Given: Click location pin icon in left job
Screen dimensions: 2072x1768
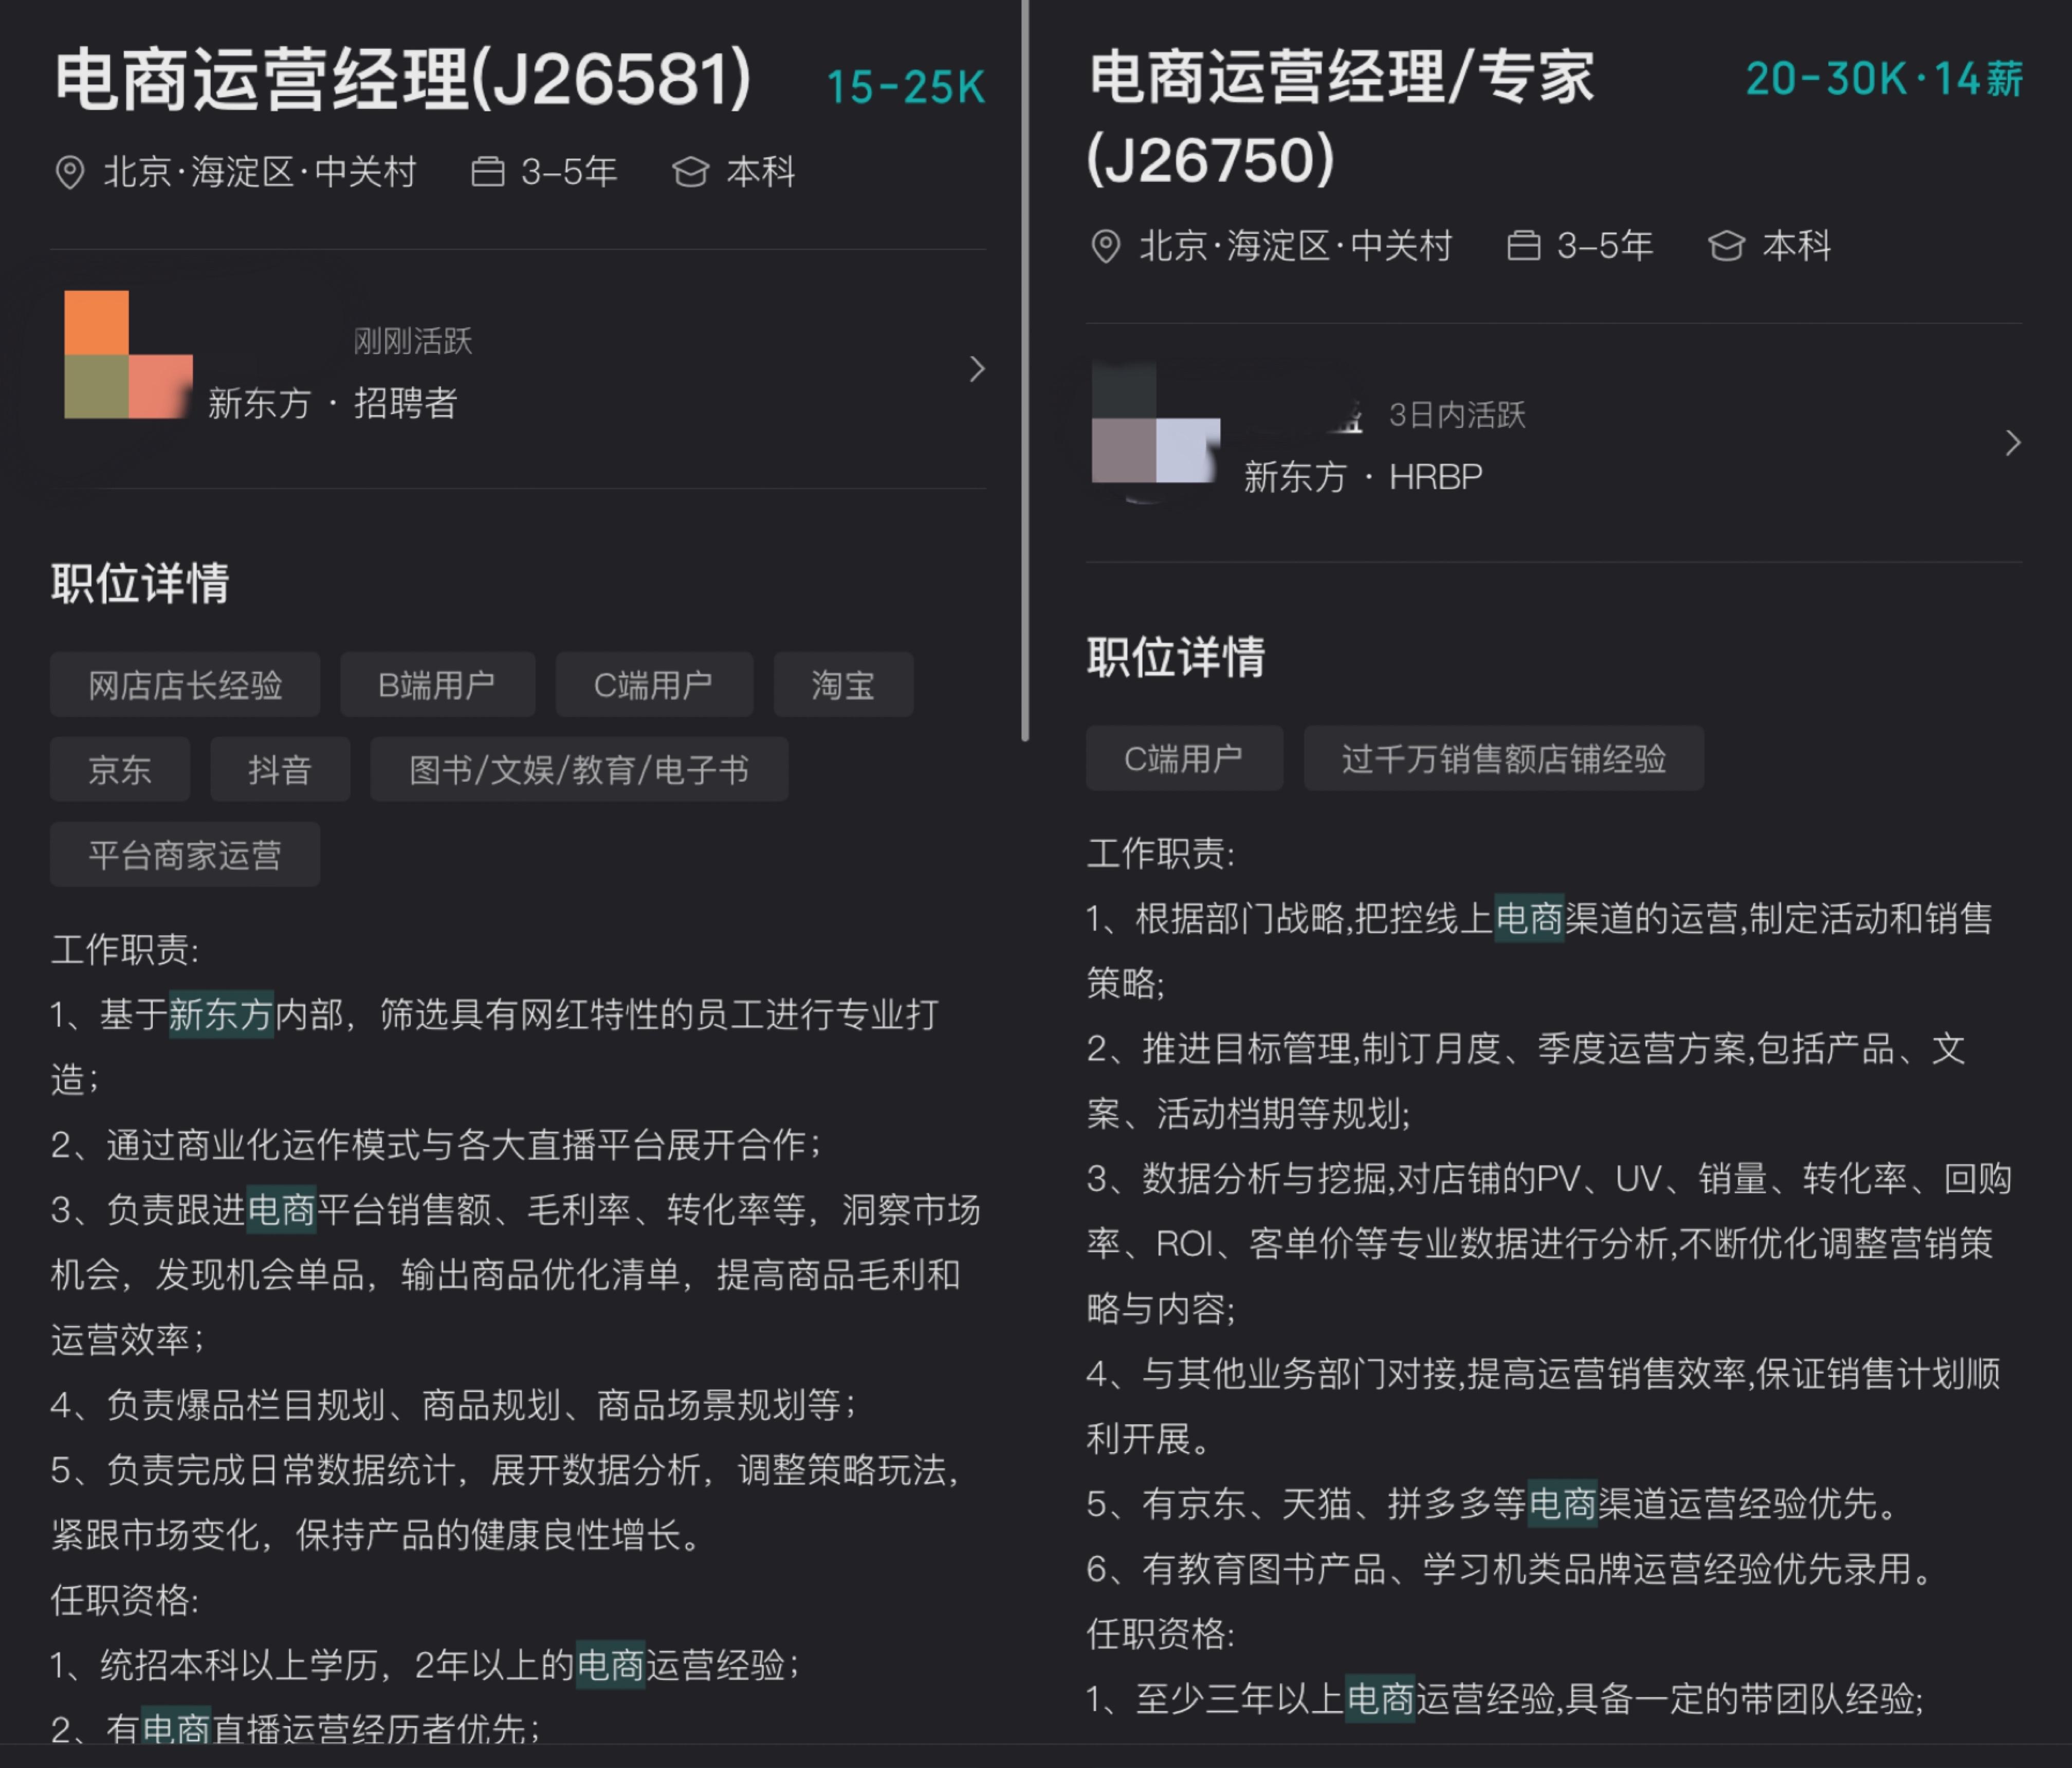Looking at the screenshot, I should click(69, 173).
